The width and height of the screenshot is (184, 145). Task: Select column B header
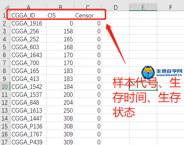[60, 7]
